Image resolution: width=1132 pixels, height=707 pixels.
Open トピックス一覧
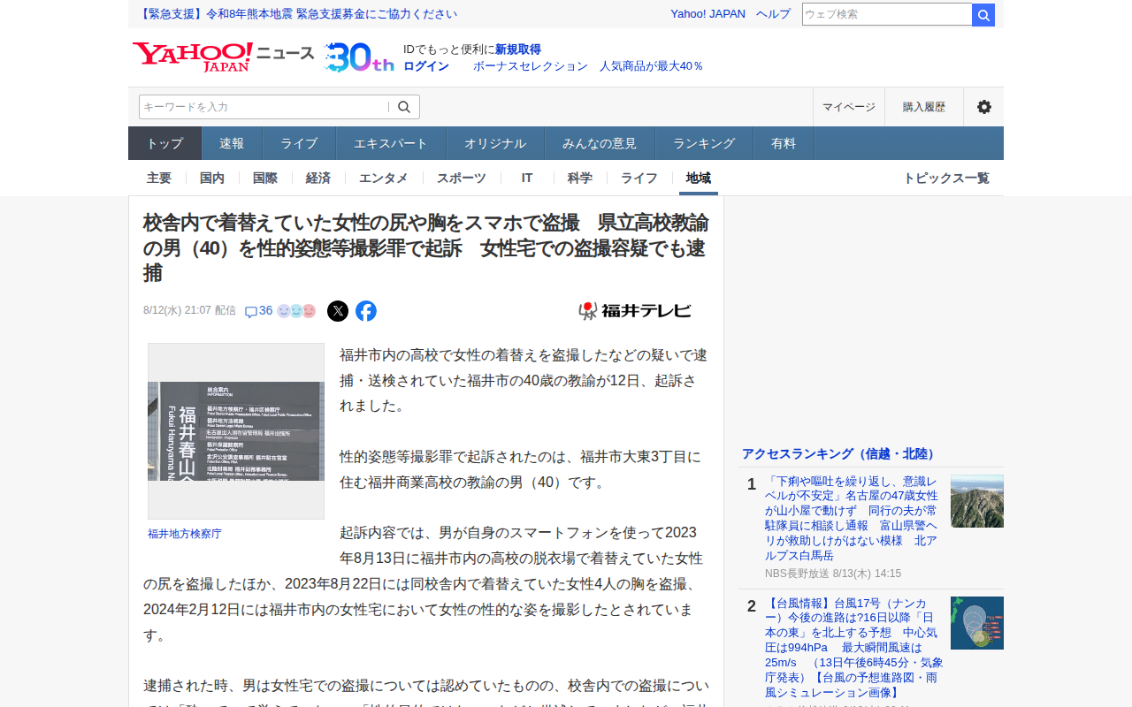pyautogui.click(x=946, y=178)
